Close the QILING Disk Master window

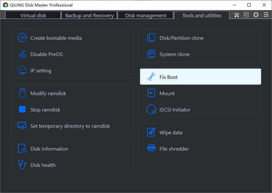coord(264,5)
